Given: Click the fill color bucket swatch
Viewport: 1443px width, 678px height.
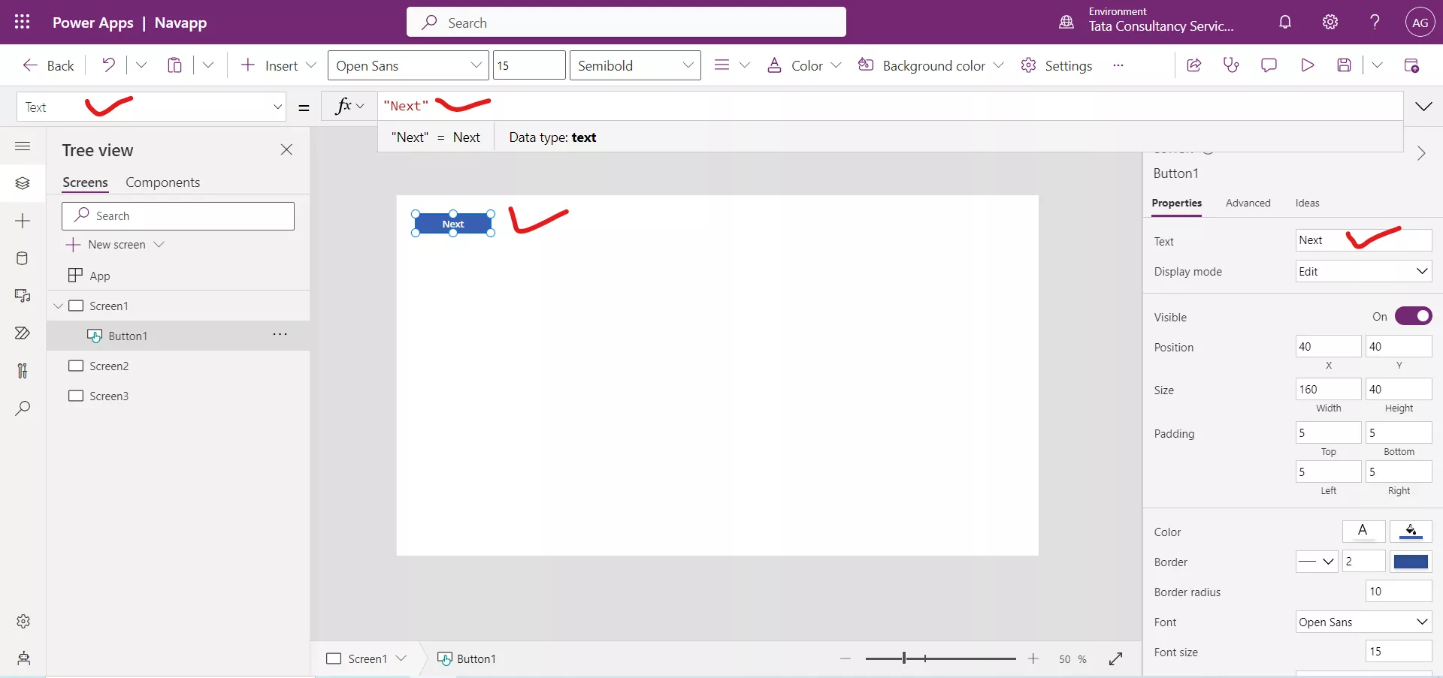Looking at the screenshot, I should point(1411,531).
